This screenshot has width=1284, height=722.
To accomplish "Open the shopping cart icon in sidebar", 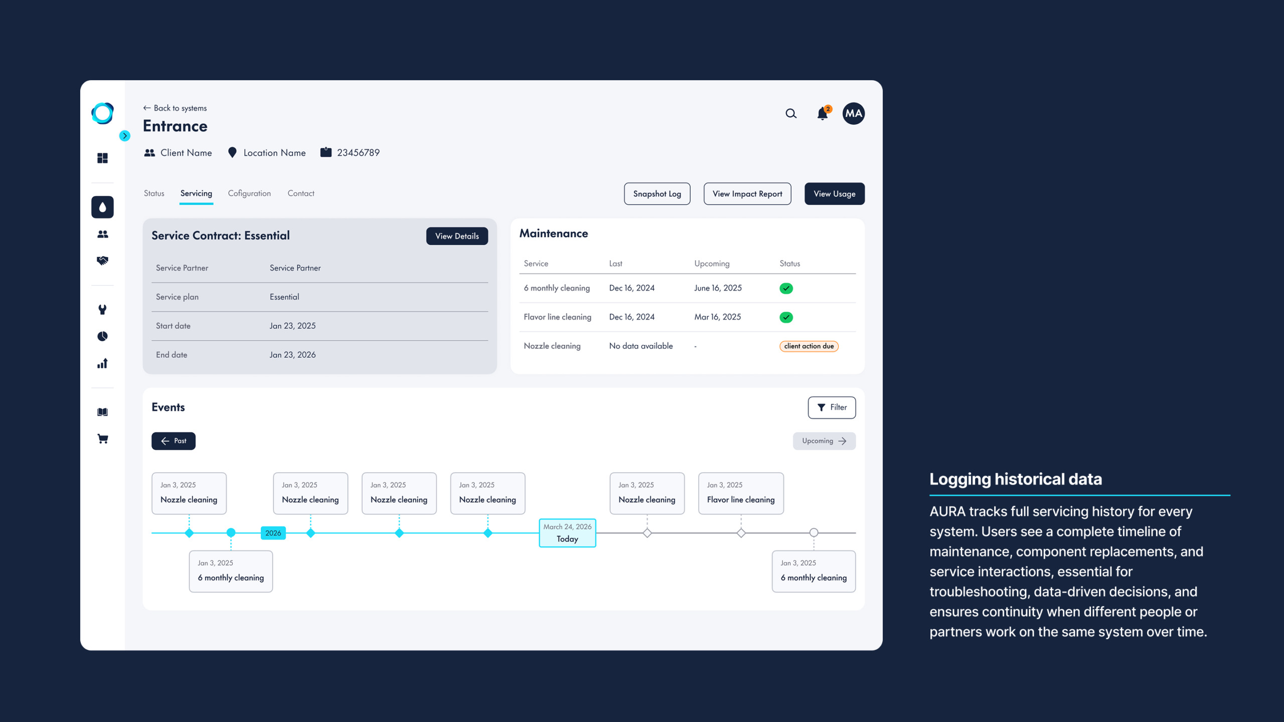I will click(102, 439).
